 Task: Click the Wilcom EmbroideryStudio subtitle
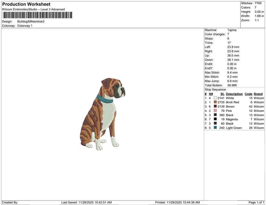(33, 9)
